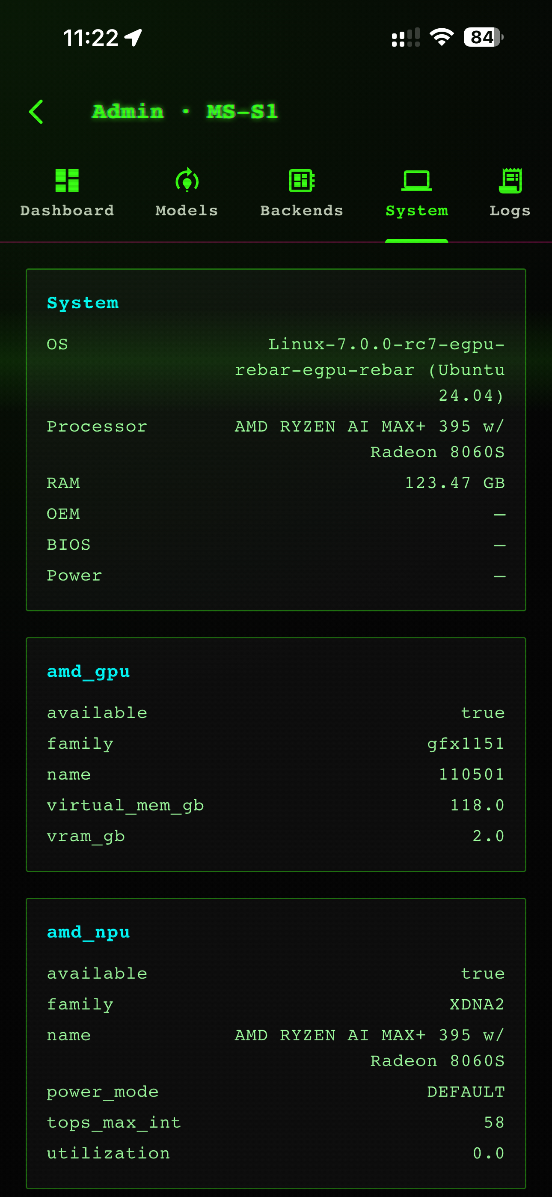Tap the amd_gpu section heading
The image size is (552, 1197).
coord(88,672)
